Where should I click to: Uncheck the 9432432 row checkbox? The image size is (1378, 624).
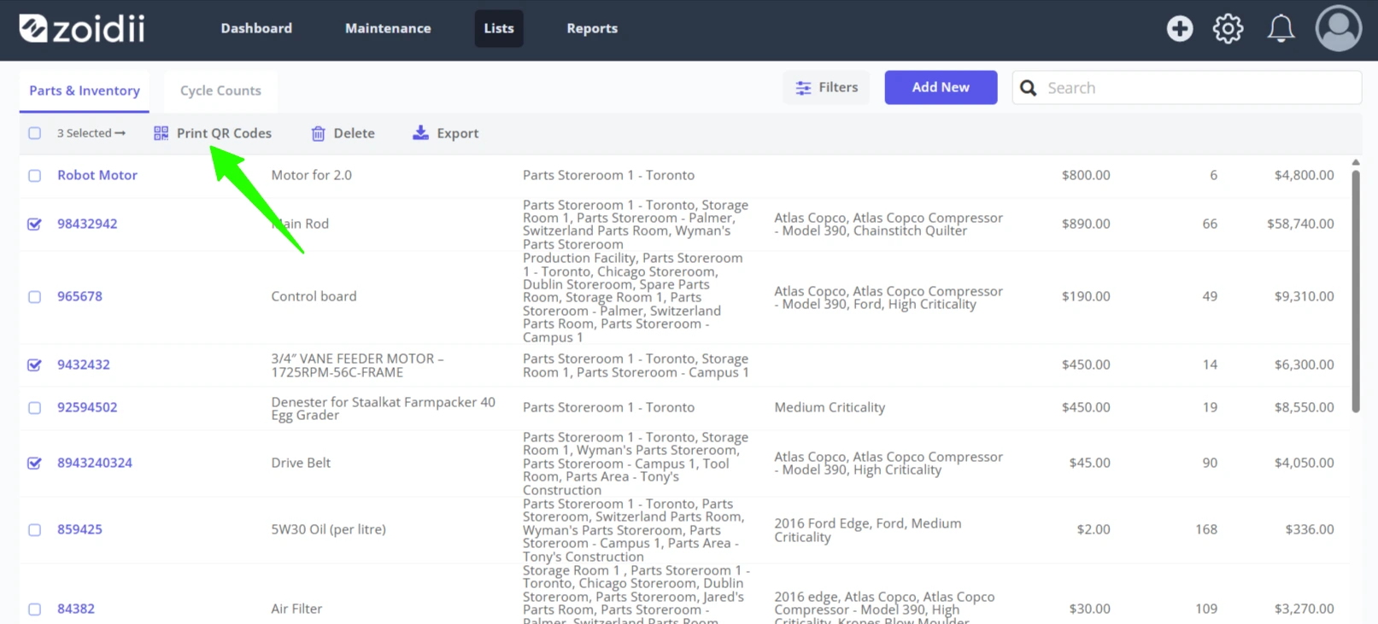click(x=34, y=365)
